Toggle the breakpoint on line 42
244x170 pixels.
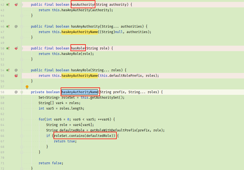(x=16, y=5)
